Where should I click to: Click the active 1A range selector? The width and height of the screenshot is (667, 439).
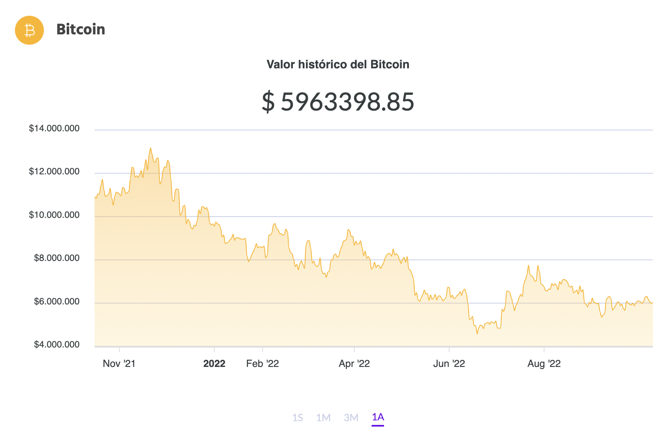pos(377,418)
